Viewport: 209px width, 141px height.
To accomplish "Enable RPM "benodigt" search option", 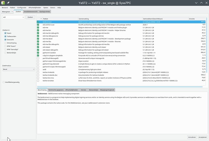I will pos(5,50).
